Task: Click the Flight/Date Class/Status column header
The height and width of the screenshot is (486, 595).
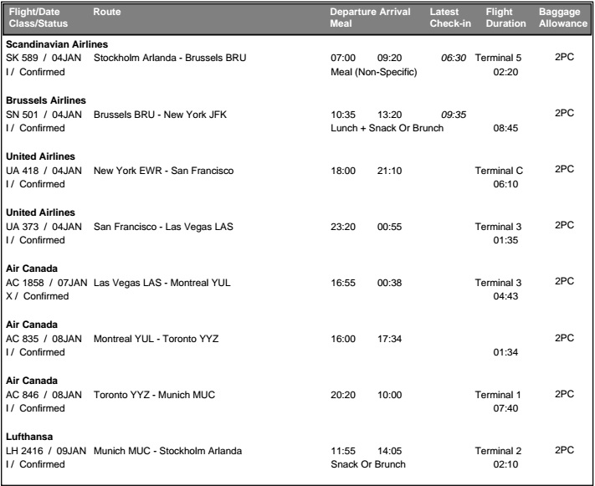Action: point(36,18)
